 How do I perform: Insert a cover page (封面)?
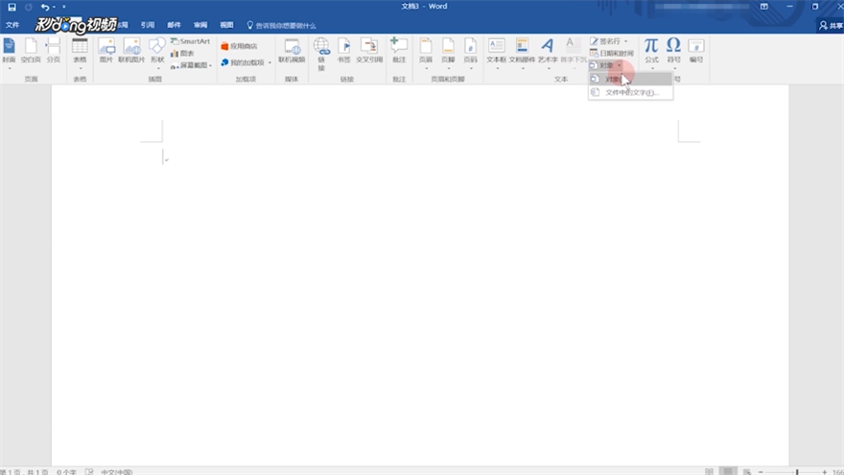pyautogui.click(x=9, y=52)
